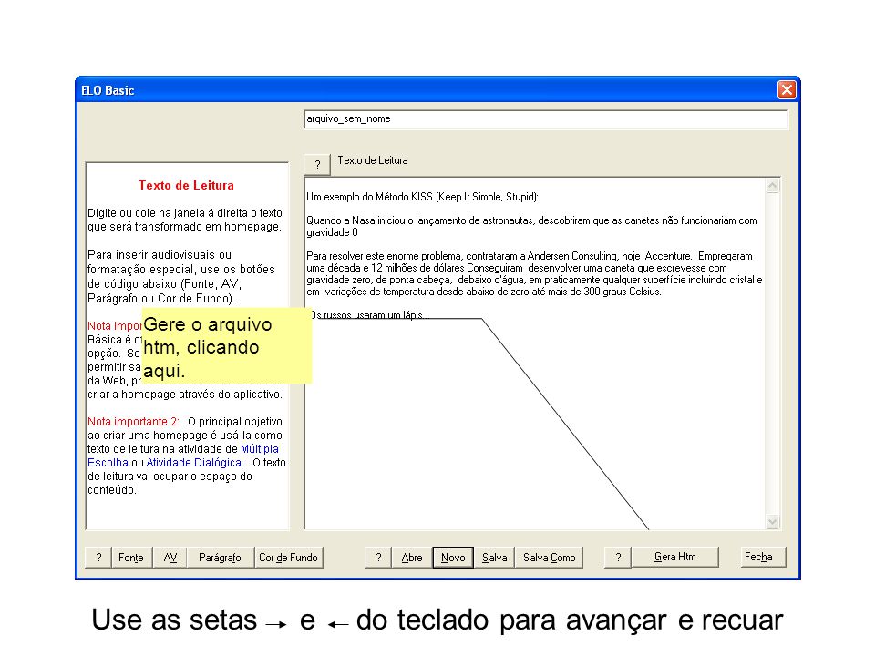The height and width of the screenshot is (656, 875).
Task: Open the Fonte formatting code button
Action: [130, 558]
